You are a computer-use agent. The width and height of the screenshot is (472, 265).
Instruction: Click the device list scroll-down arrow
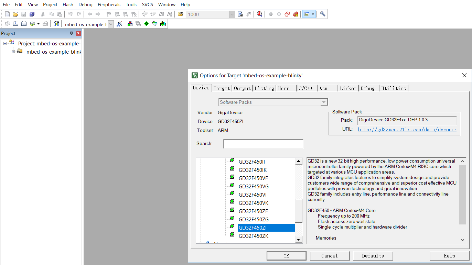(299, 239)
